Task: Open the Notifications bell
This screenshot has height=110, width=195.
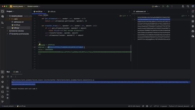Action: tap(193, 11)
